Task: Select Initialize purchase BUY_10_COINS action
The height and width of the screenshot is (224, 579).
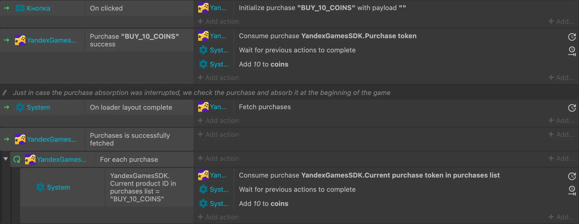Action: pos(322,8)
